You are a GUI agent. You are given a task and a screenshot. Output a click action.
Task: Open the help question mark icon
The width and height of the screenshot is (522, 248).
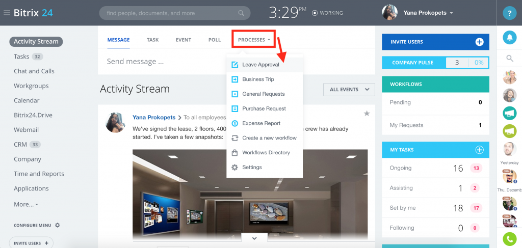pos(509,13)
